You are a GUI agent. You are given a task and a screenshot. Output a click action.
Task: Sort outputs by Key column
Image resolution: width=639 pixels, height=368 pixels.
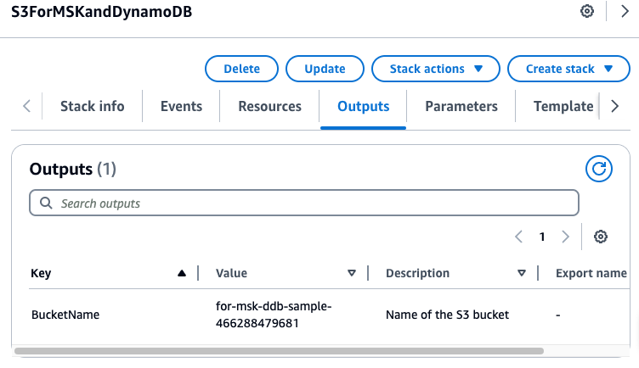pos(181,273)
